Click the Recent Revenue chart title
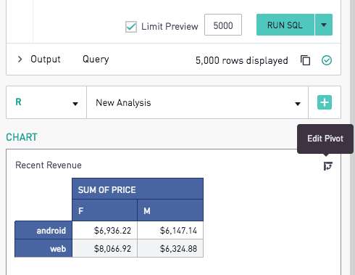The image size is (355, 275). pyautogui.click(x=49, y=165)
